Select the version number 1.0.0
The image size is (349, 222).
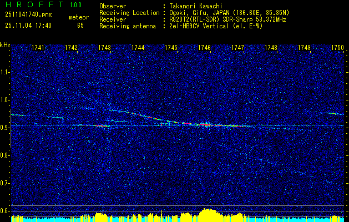(75, 4)
